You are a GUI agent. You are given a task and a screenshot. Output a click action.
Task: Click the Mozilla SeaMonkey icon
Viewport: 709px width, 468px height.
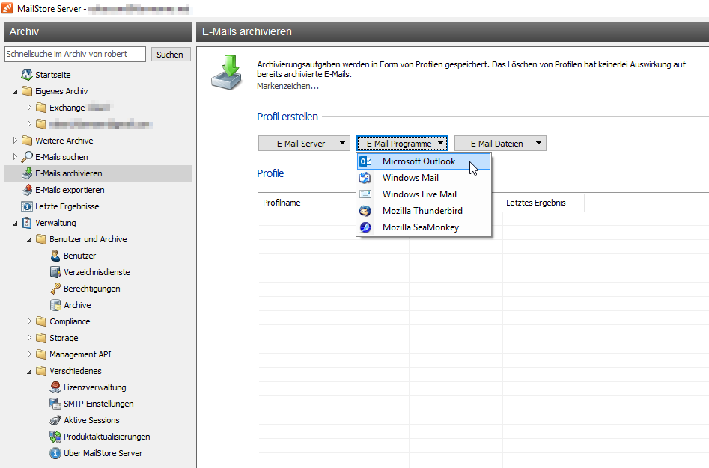pyautogui.click(x=365, y=227)
